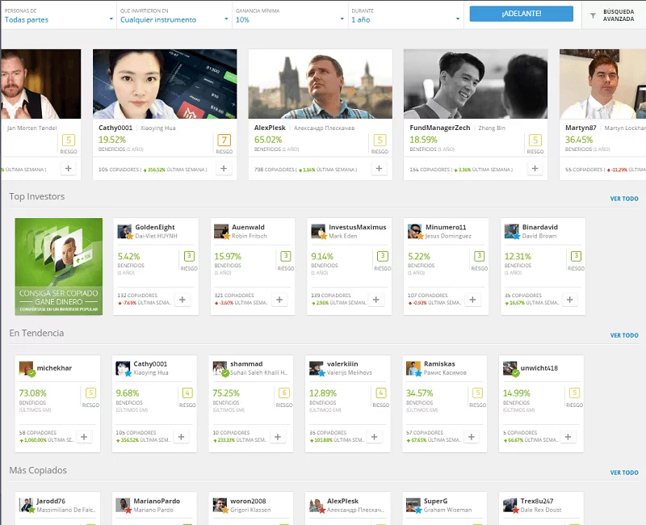Copy GoldenEight with plus button
This screenshot has height=525, width=646.
pos(182,300)
